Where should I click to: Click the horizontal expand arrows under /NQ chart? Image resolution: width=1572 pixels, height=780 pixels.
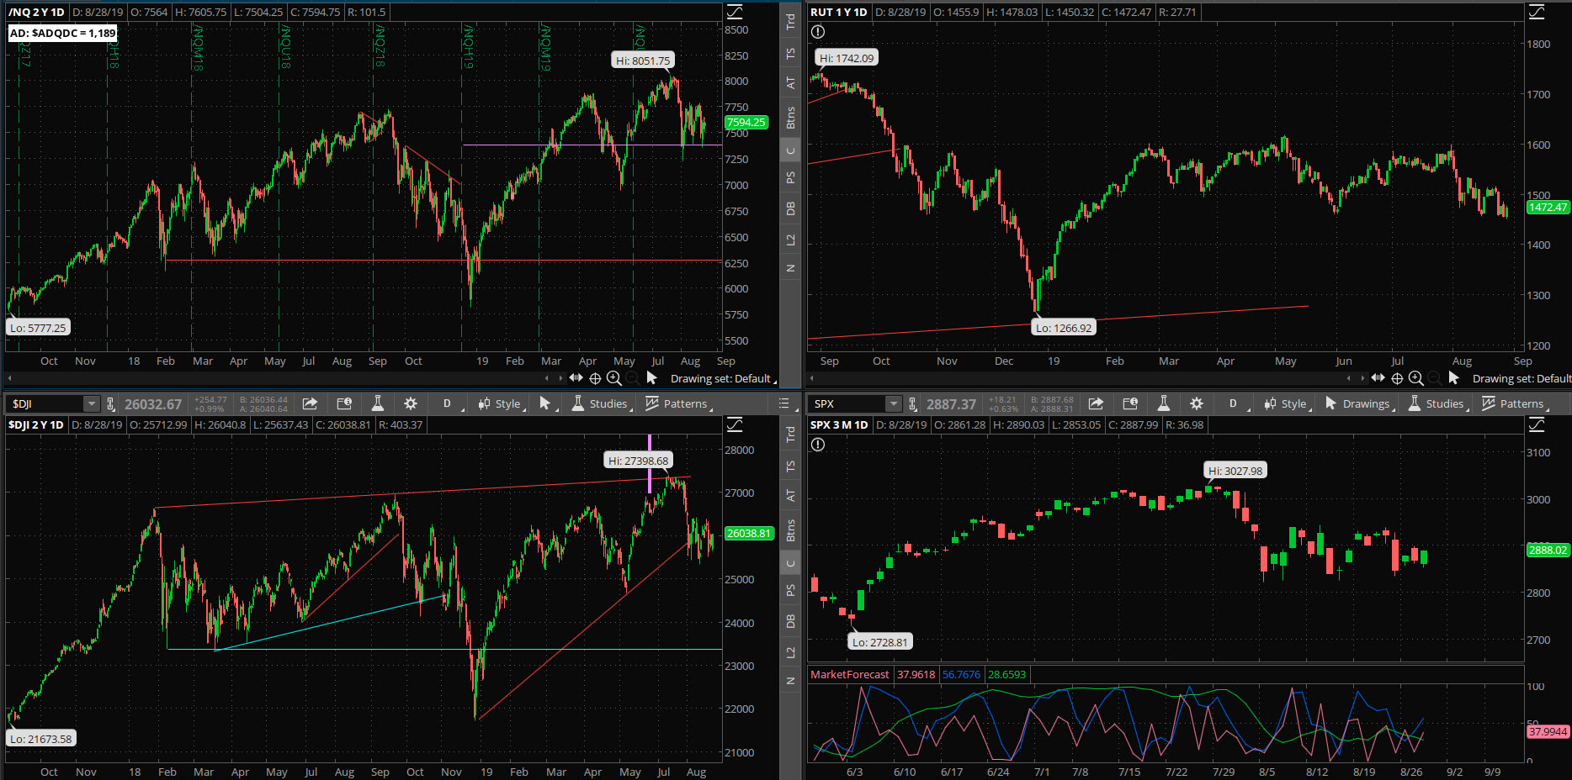point(576,378)
